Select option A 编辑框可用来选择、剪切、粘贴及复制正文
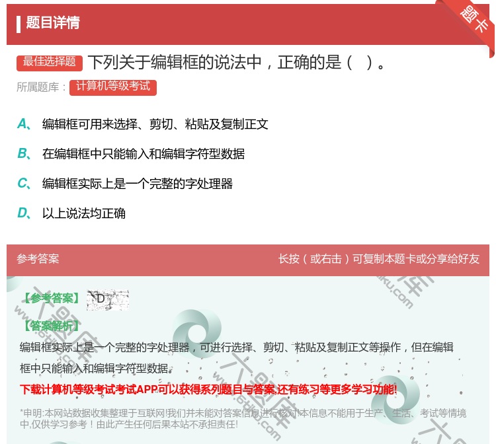 click(x=142, y=124)
